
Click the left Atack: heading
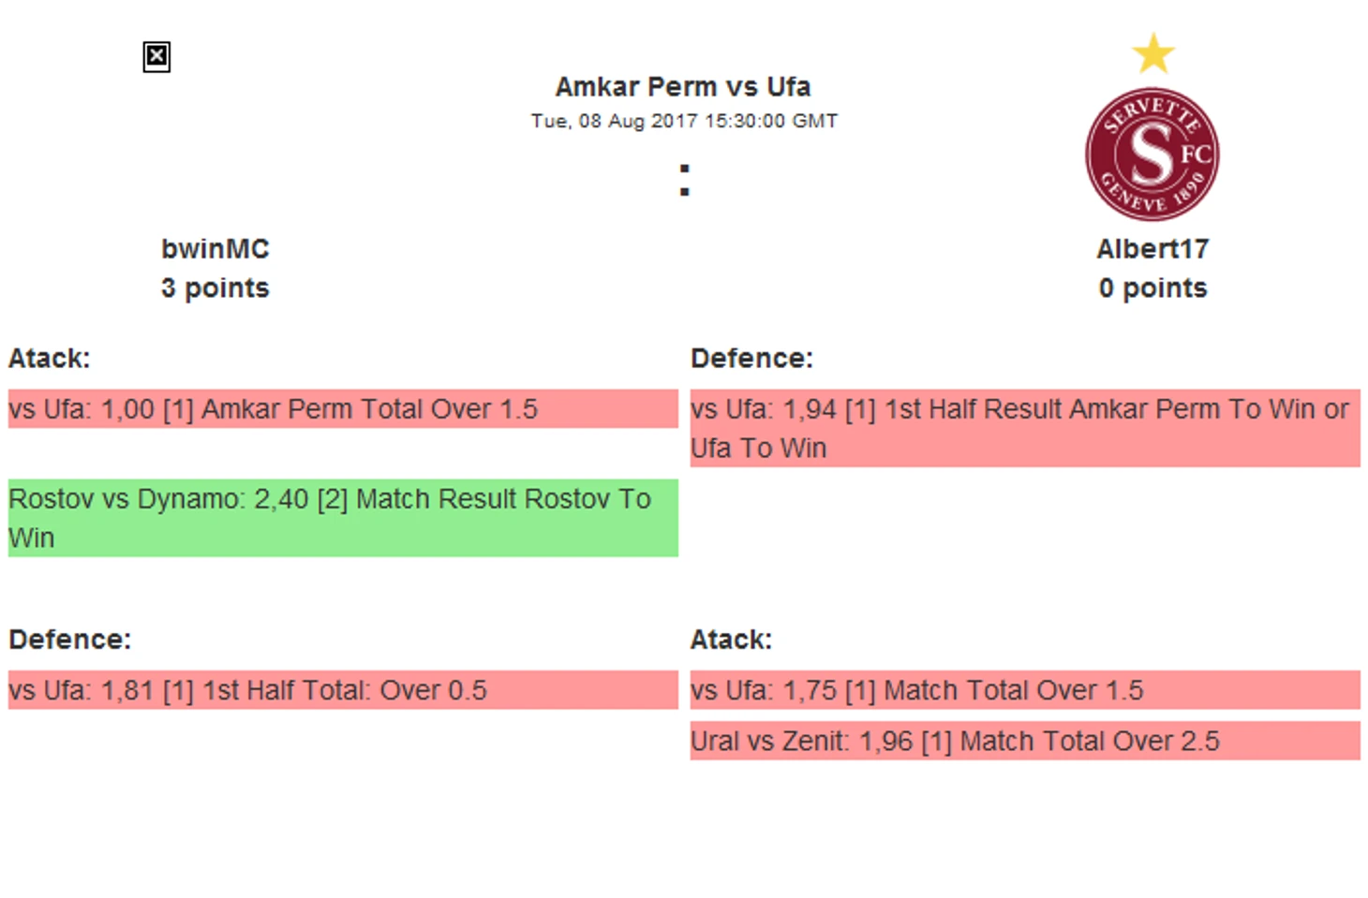click(50, 359)
